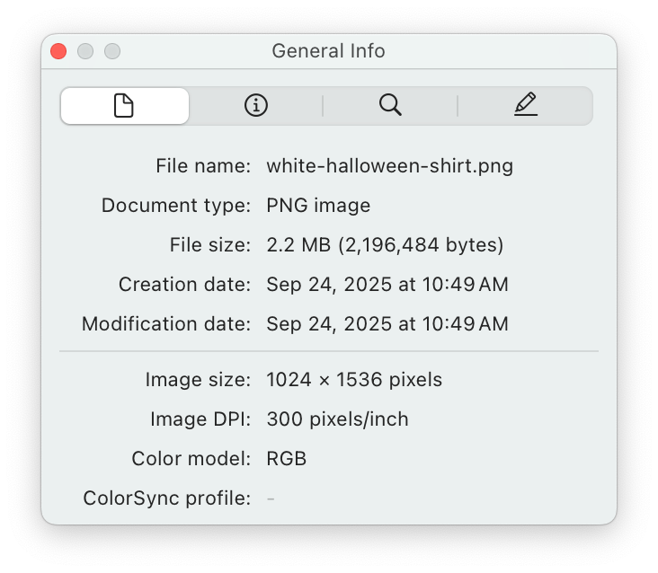The width and height of the screenshot is (658, 573).
Task: Click the Modification date timestamp value
Action: pyautogui.click(x=387, y=324)
